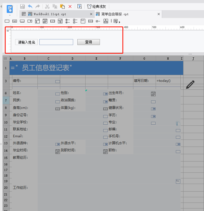The width and height of the screenshot is (204, 211).
Task: Expand more widgets with the small arrow
Action: pos(120,22)
